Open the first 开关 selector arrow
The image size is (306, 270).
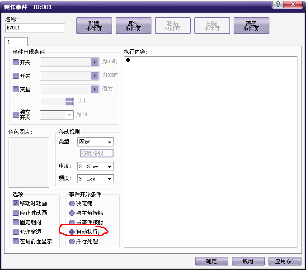pos(95,62)
